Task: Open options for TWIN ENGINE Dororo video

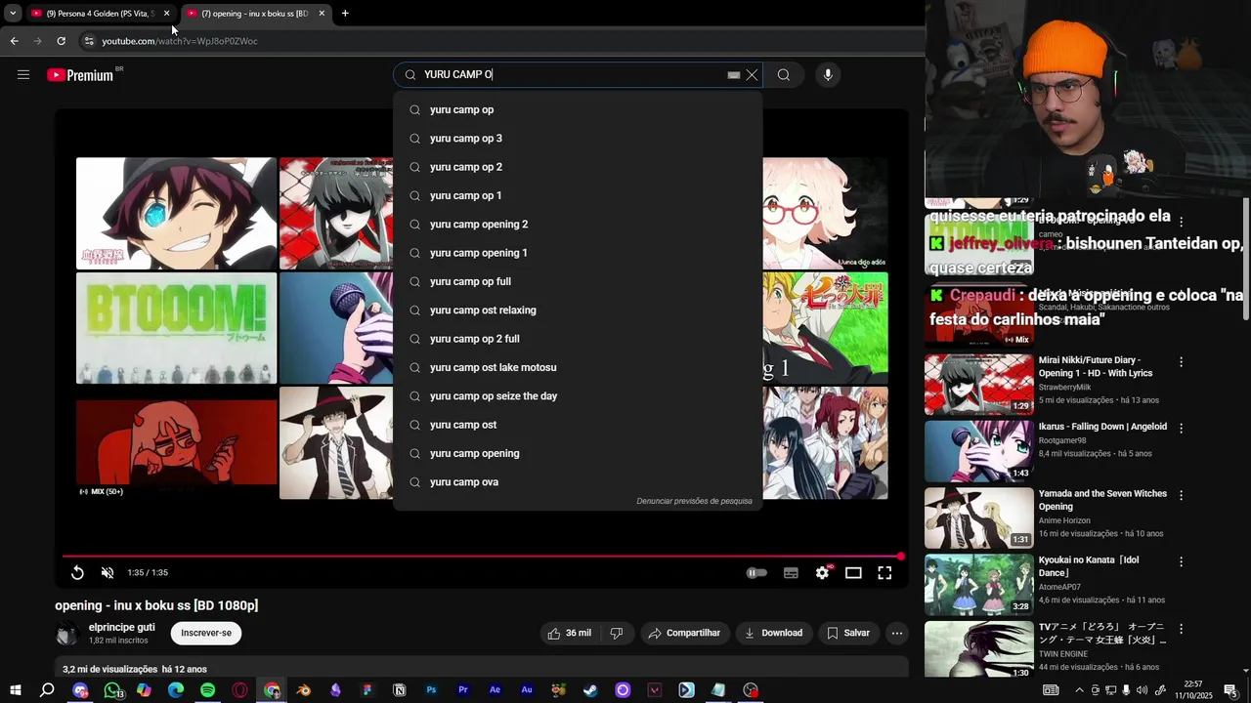Action: (x=1181, y=629)
